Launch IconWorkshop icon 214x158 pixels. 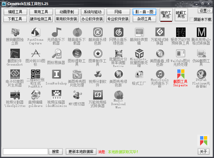pyautogui.click(x=56, y=74)
